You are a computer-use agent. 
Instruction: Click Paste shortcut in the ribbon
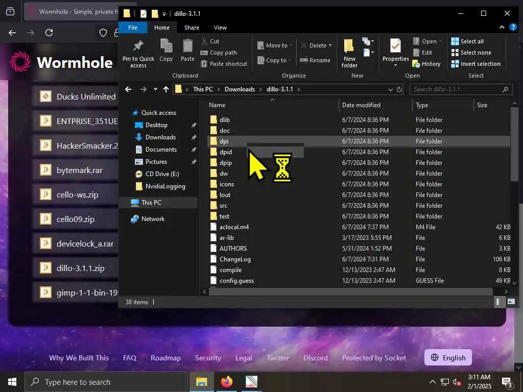coord(224,64)
